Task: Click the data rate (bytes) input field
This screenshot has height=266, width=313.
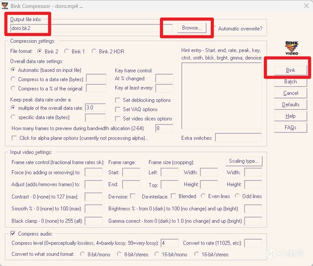Action: [x=96, y=79]
